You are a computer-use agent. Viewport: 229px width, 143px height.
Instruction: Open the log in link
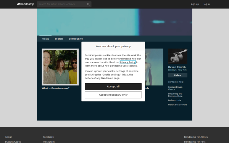pos(206,4)
